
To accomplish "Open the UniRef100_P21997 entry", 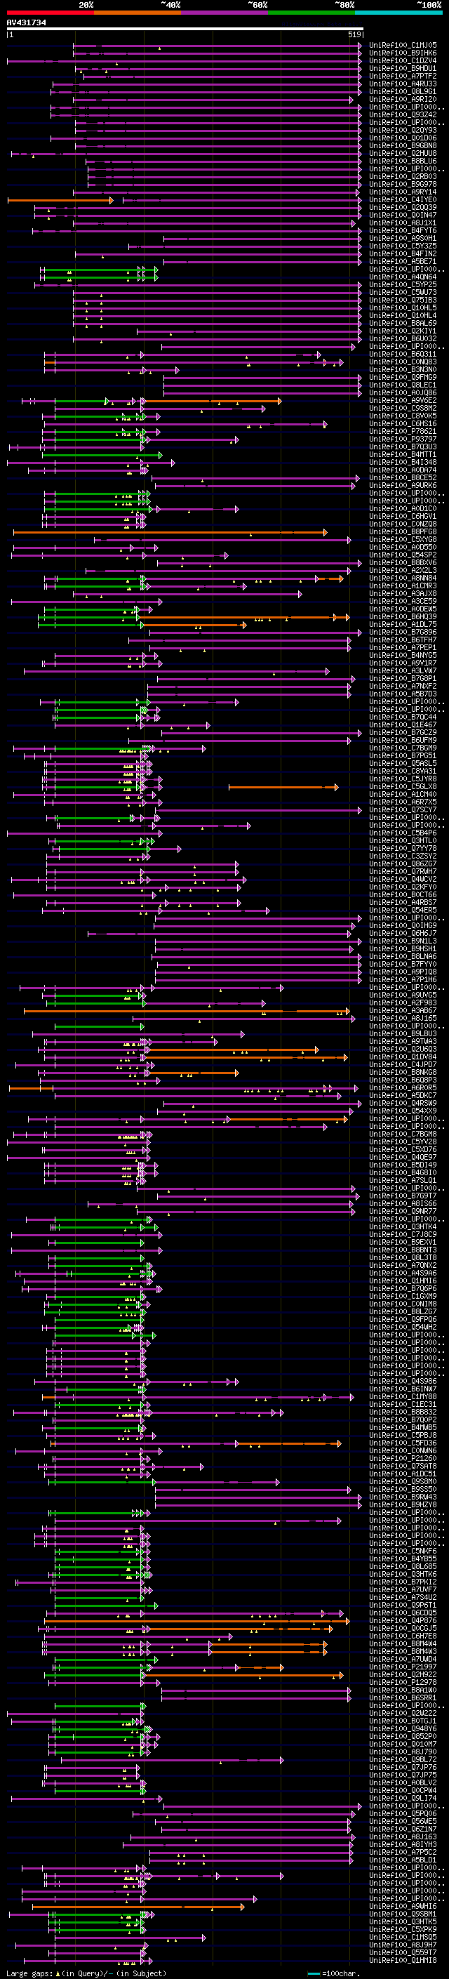I will pos(403,1667).
